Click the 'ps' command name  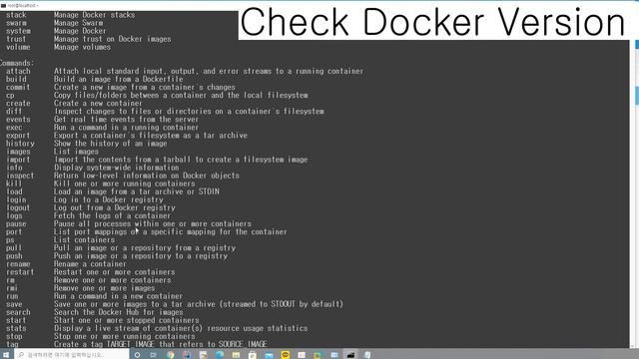click(x=10, y=240)
